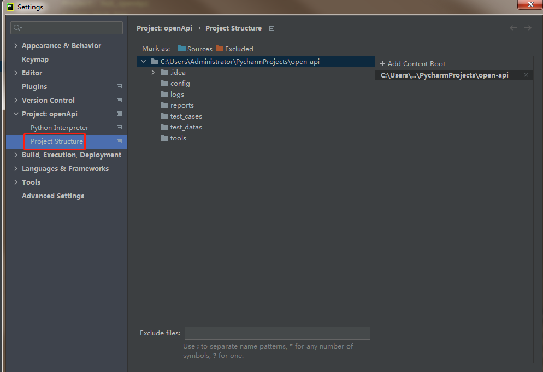Image resolution: width=543 pixels, height=372 pixels.
Task: Click the Tools category label
Action: [x=31, y=182]
